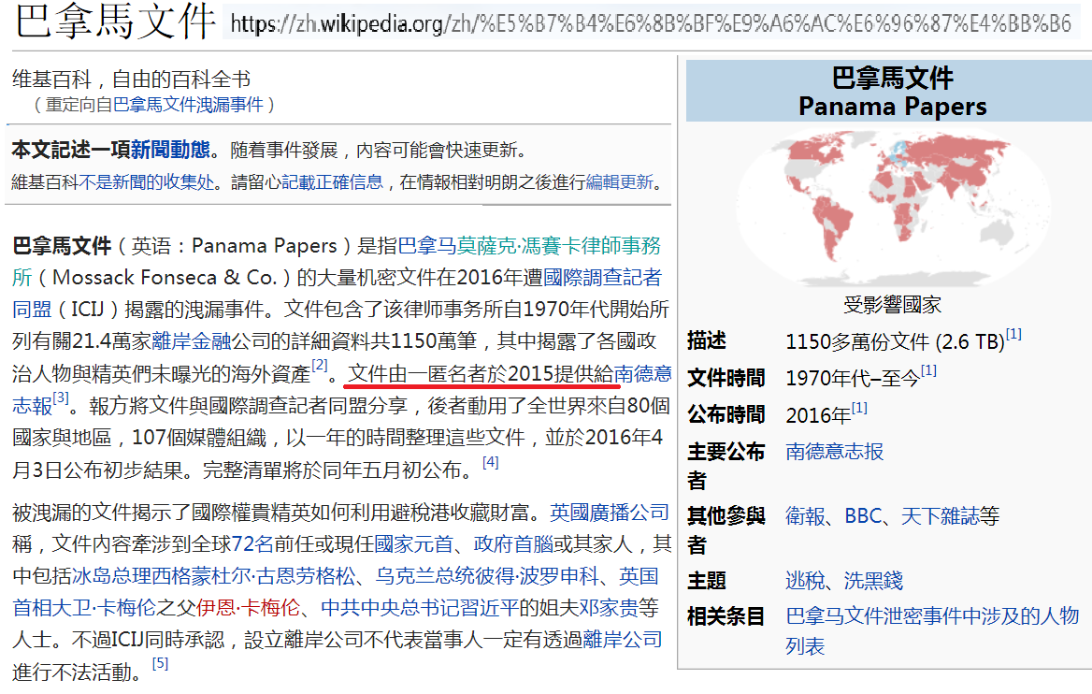This screenshot has width=1092, height=694.
Task: Click the page title 巴拿馬文件
Action: [115, 22]
